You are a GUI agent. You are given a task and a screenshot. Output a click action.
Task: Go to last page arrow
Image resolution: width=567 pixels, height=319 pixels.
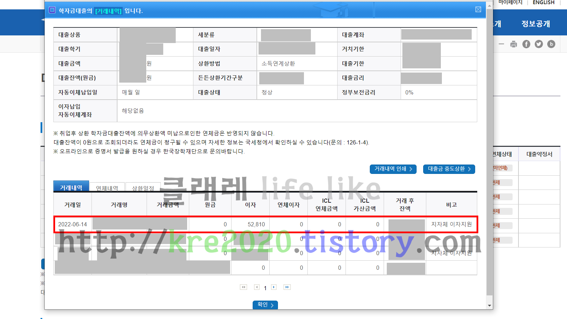(x=287, y=287)
